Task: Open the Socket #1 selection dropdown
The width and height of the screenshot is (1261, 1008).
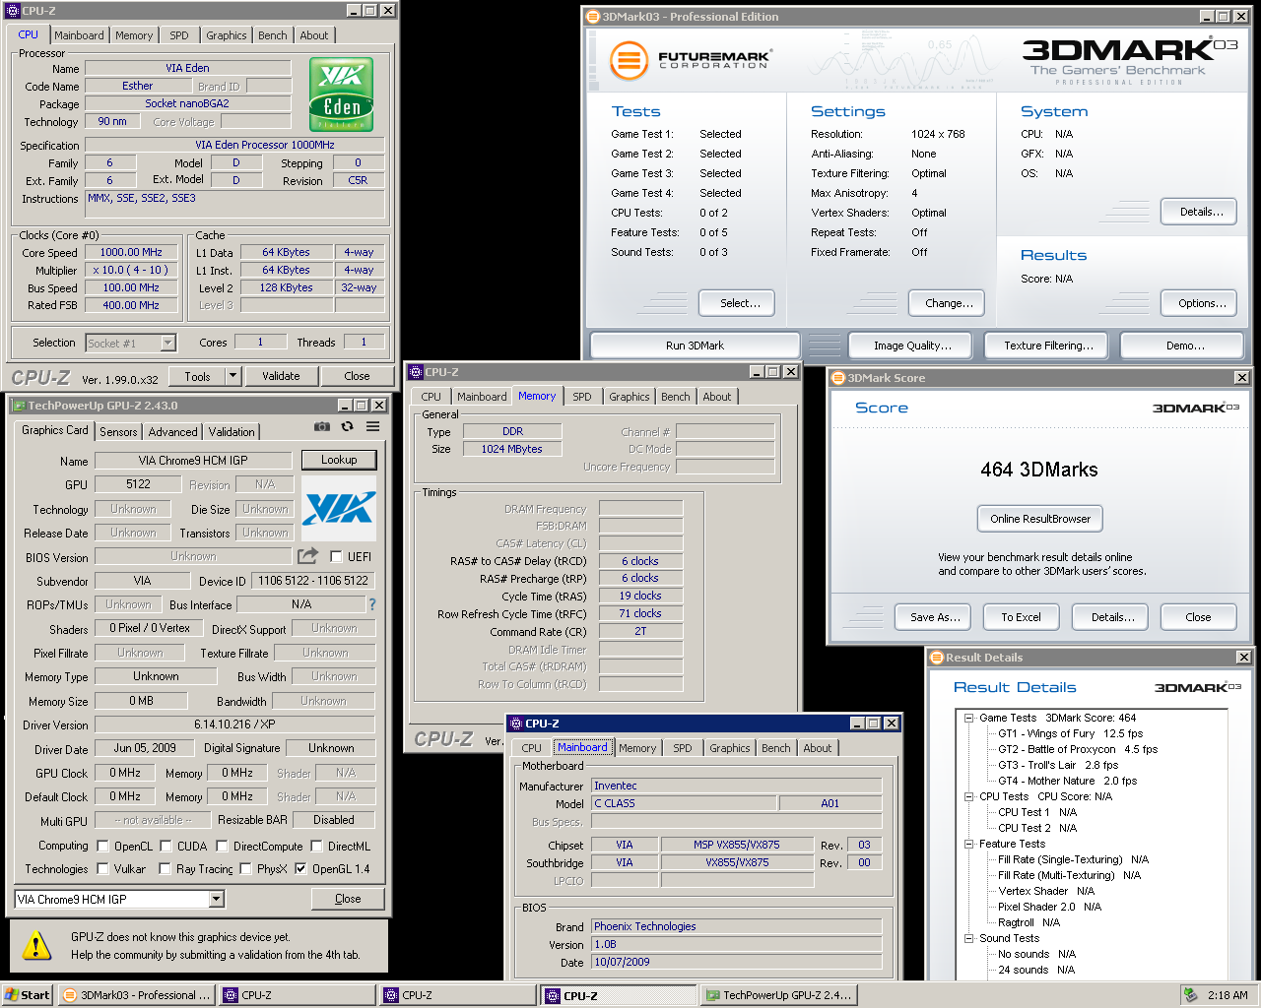Action: tap(167, 343)
